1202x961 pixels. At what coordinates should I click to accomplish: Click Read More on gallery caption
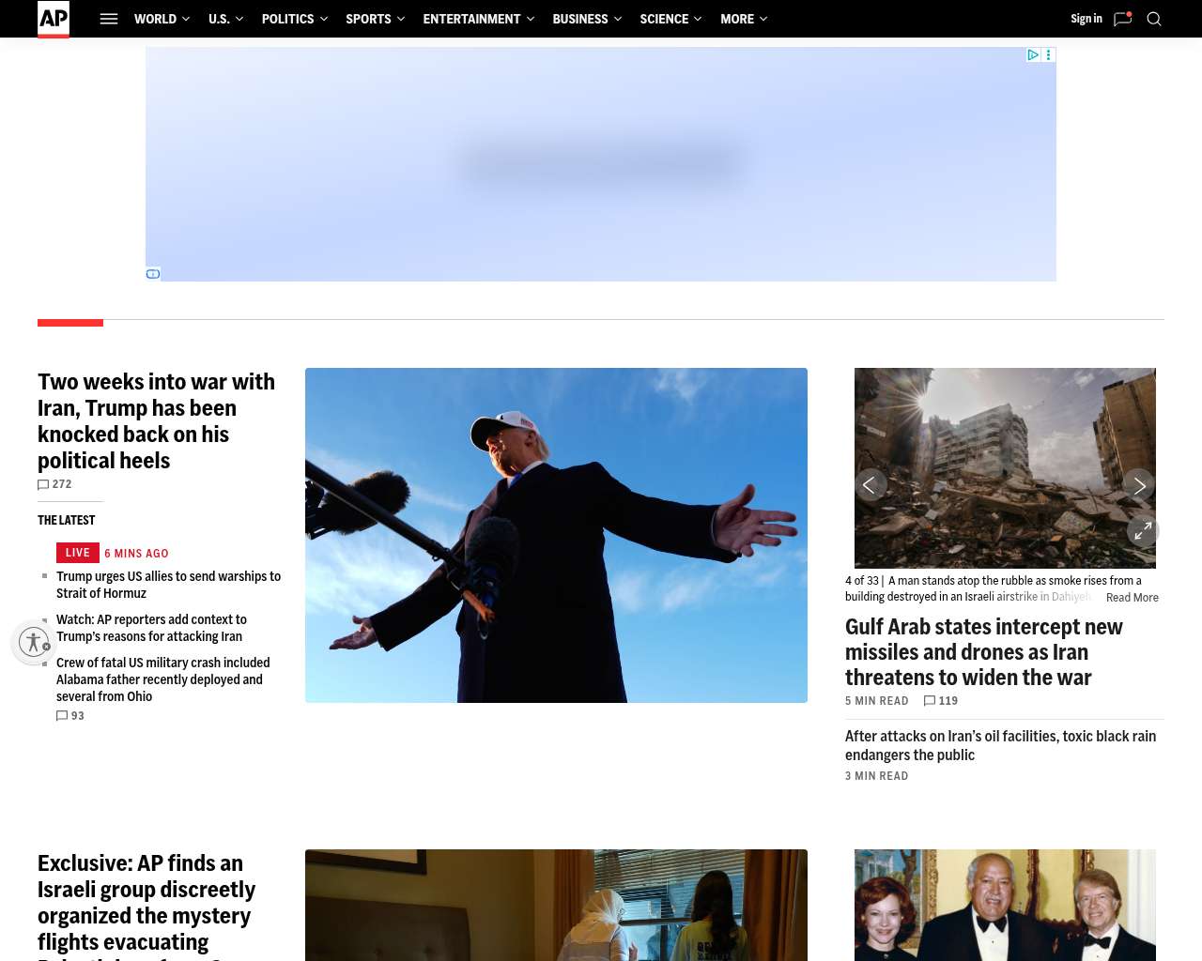click(1132, 598)
